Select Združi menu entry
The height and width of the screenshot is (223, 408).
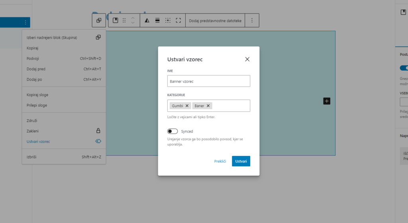click(64, 120)
